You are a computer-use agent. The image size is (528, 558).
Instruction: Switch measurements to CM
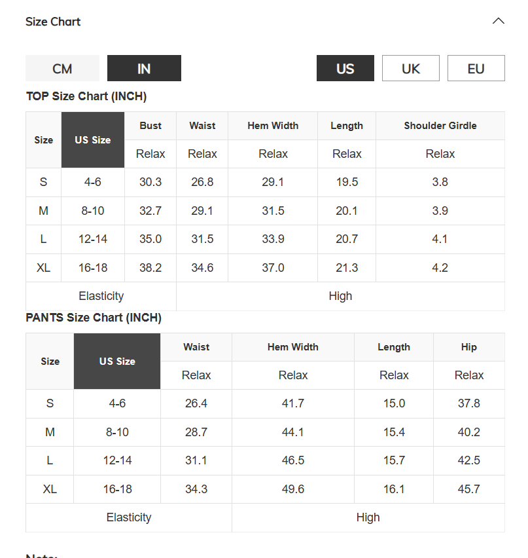pyautogui.click(x=62, y=68)
